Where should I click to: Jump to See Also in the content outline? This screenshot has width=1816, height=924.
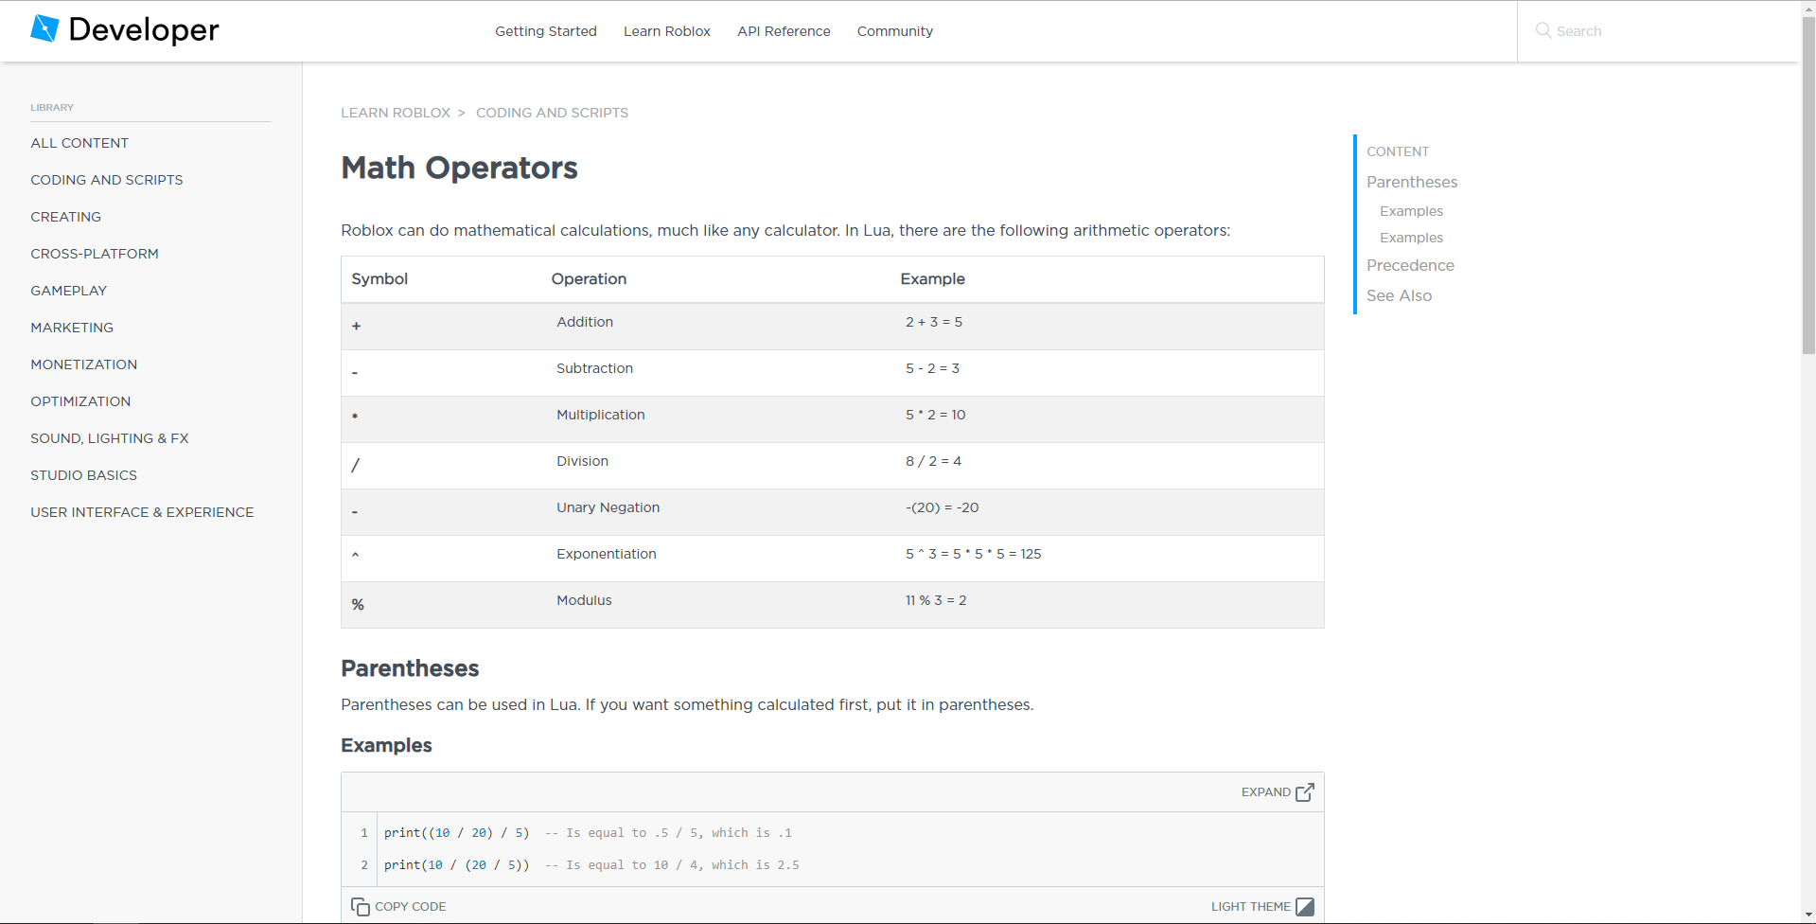1399,295
